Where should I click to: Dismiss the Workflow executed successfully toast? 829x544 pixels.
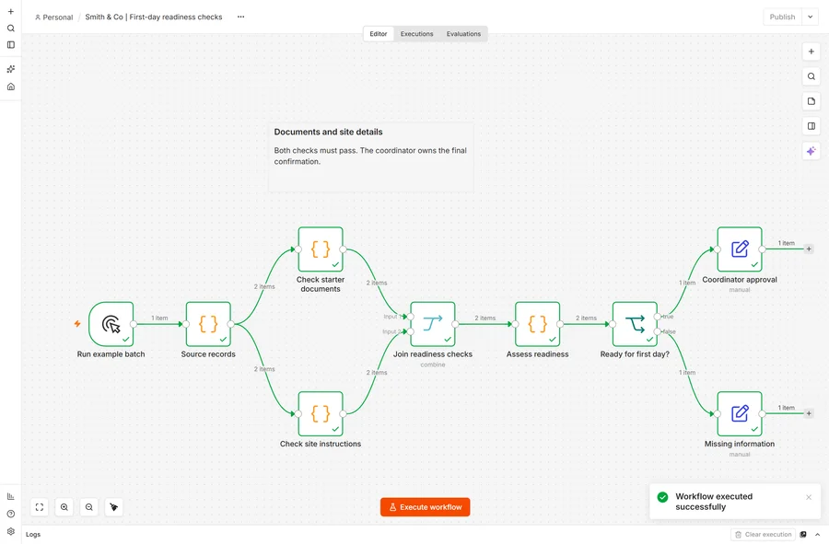(x=809, y=497)
